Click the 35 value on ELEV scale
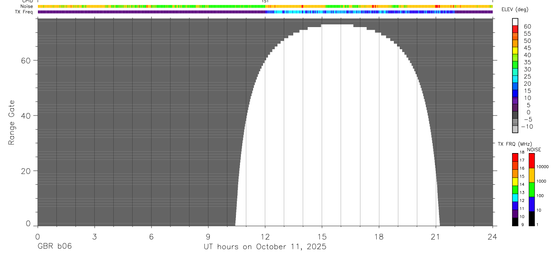 click(527, 62)
